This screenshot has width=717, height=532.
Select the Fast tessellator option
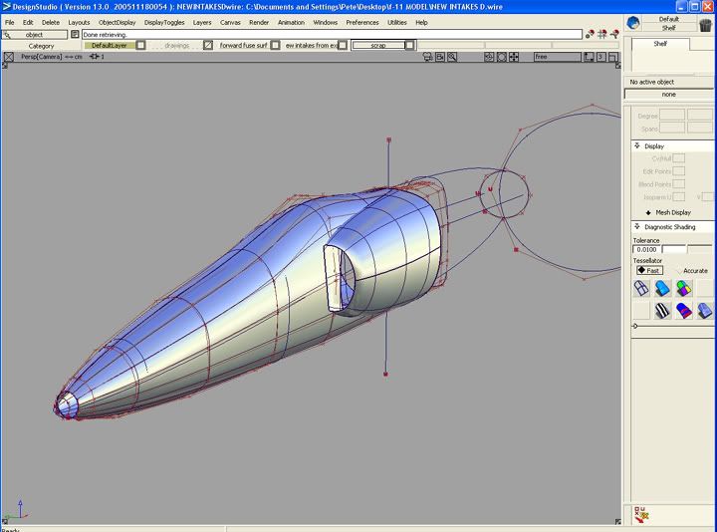click(x=648, y=270)
